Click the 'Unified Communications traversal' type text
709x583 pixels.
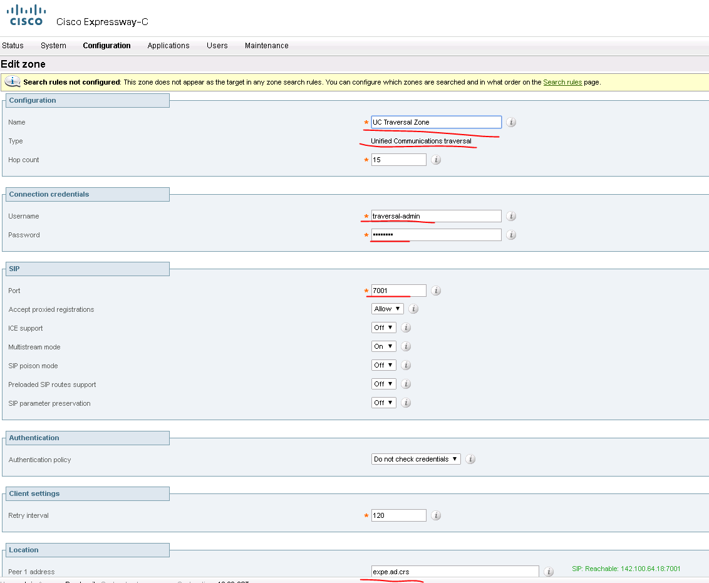[421, 141]
